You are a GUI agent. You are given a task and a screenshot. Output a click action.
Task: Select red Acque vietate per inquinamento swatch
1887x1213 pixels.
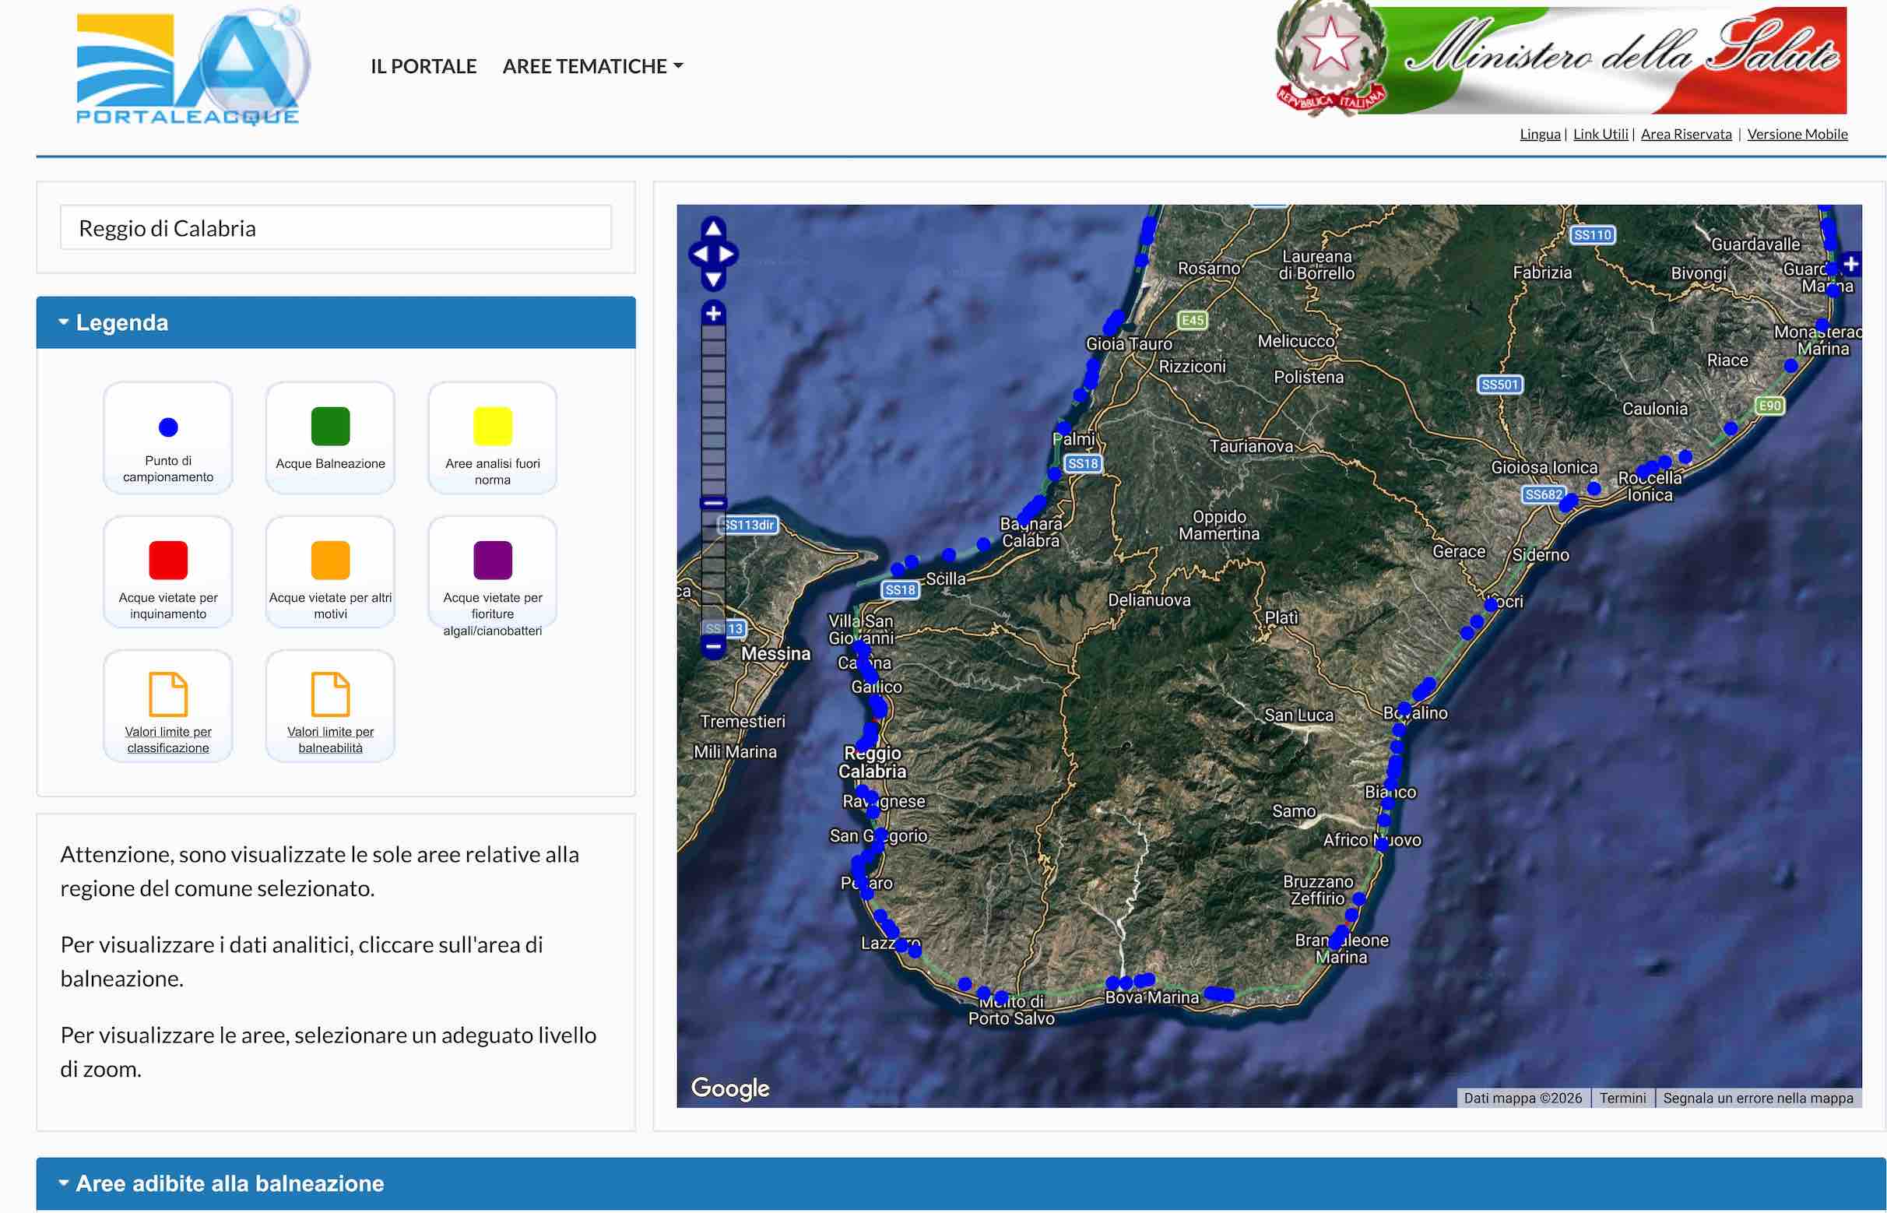click(x=167, y=560)
